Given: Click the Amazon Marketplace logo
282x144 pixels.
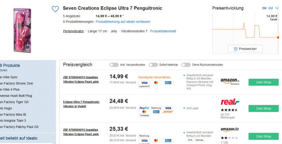Looking at the screenshot, I should (x=230, y=81).
